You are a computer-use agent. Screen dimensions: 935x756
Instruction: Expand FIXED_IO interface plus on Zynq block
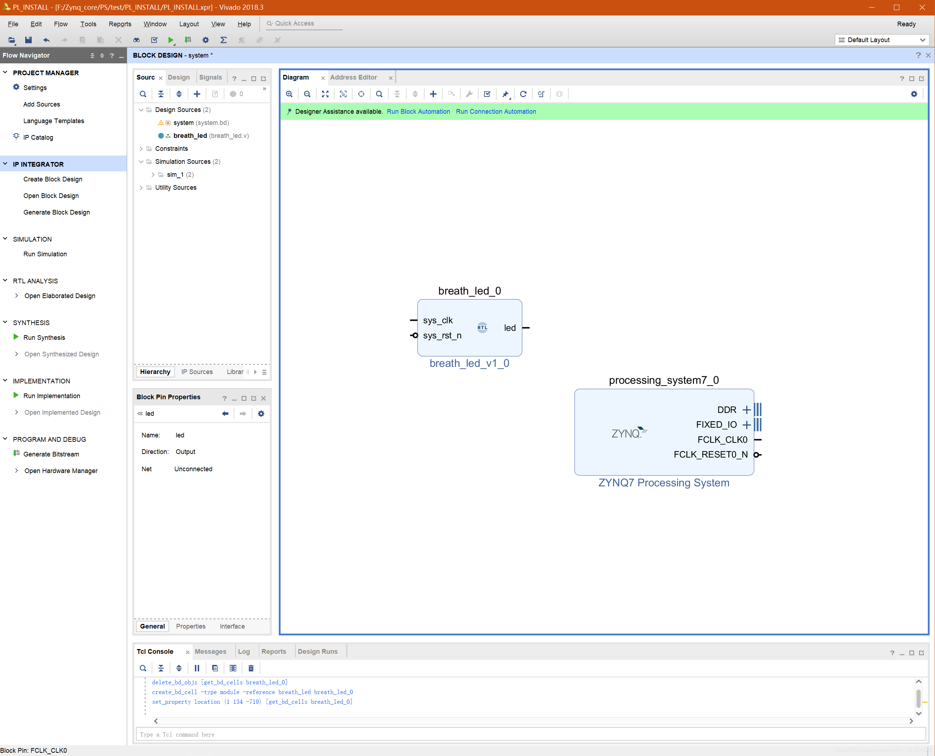point(746,424)
